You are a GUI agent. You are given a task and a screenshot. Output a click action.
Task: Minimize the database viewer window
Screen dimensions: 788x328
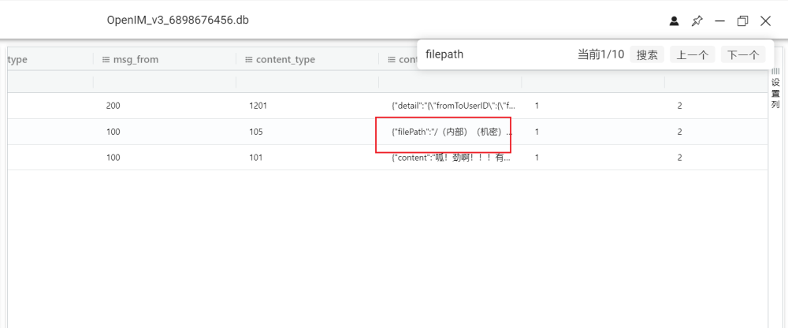coord(719,21)
